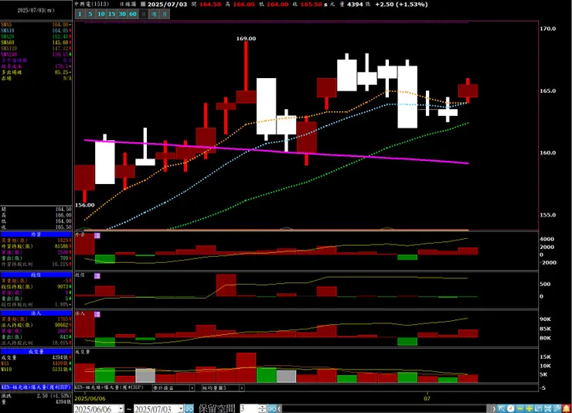This screenshot has width=572, height=413.
Task: Click the scrollbar left arrow
Action: (280, 409)
